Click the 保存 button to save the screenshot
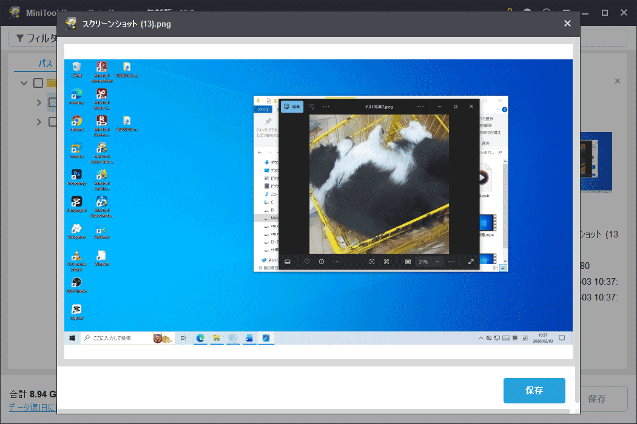The height and width of the screenshot is (424, 637). [x=534, y=391]
